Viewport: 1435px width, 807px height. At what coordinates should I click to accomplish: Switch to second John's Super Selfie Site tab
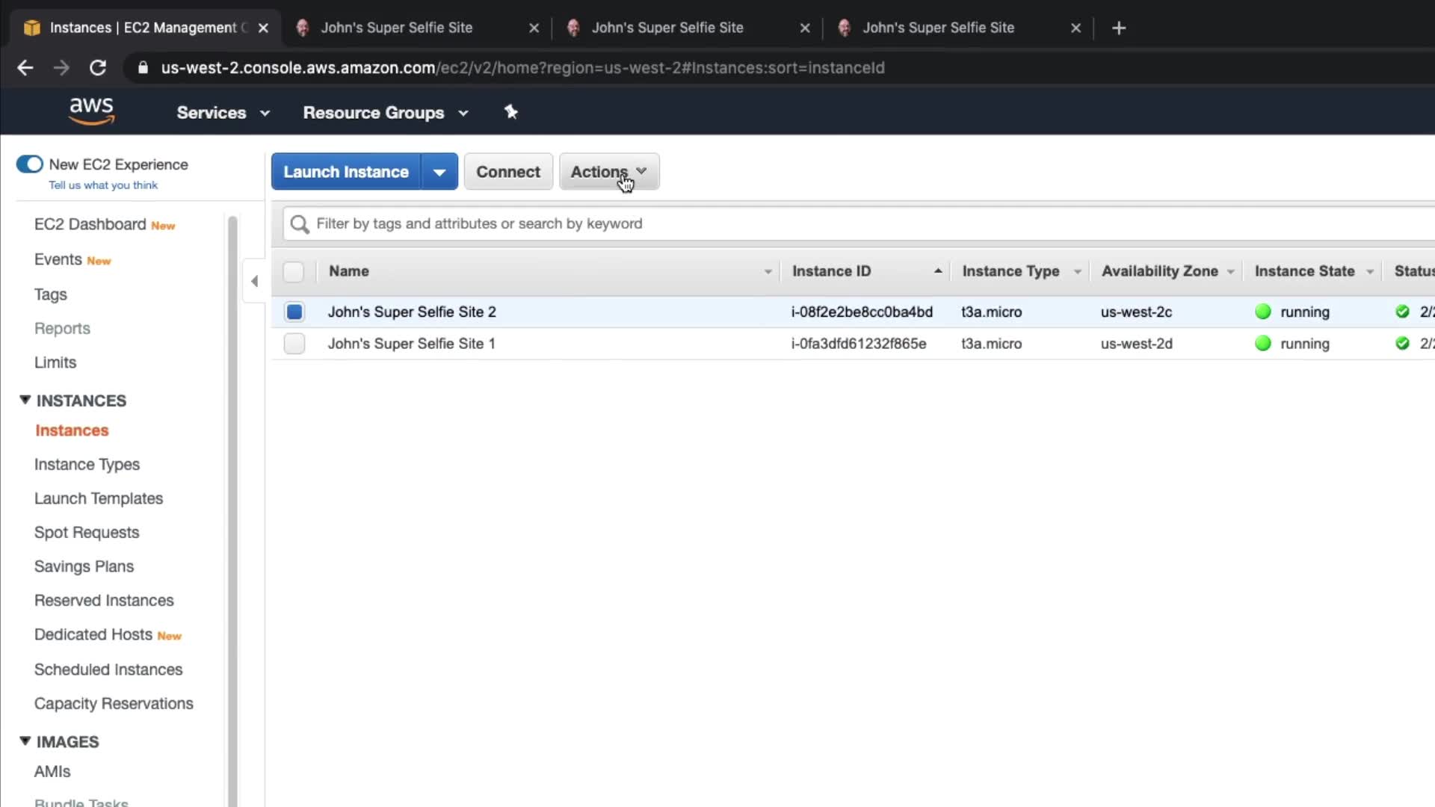tap(667, 28)
